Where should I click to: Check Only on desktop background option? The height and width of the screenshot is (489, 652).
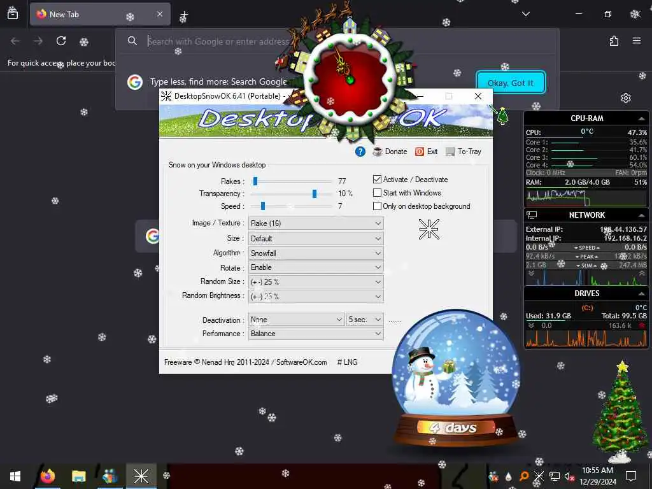377,206
